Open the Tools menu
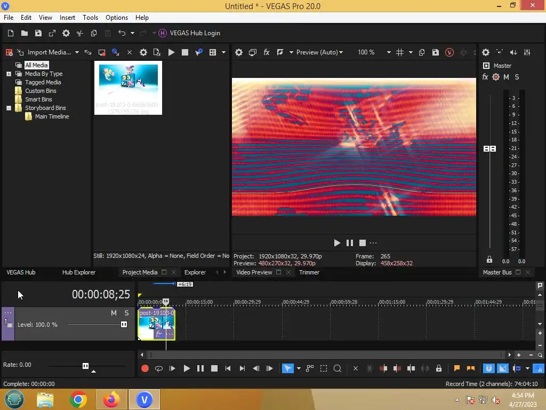This screenshot has width=546, height=410. (x=90, y=18)
